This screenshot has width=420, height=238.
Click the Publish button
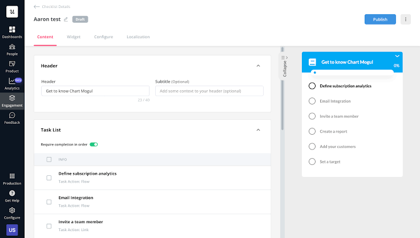coord(380,19)
